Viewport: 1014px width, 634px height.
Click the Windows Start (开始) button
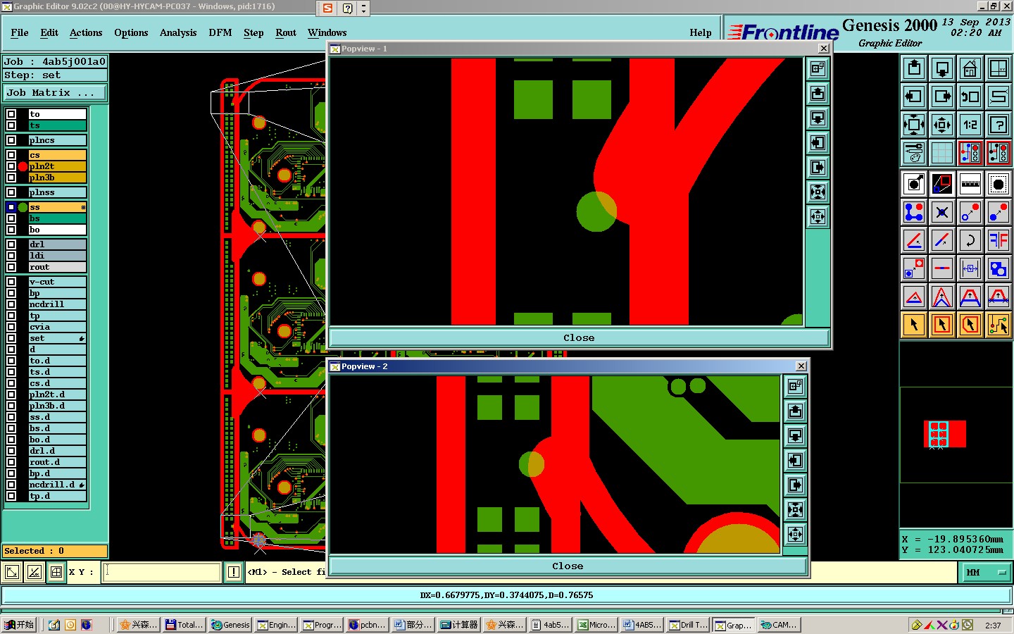[19, 625]
